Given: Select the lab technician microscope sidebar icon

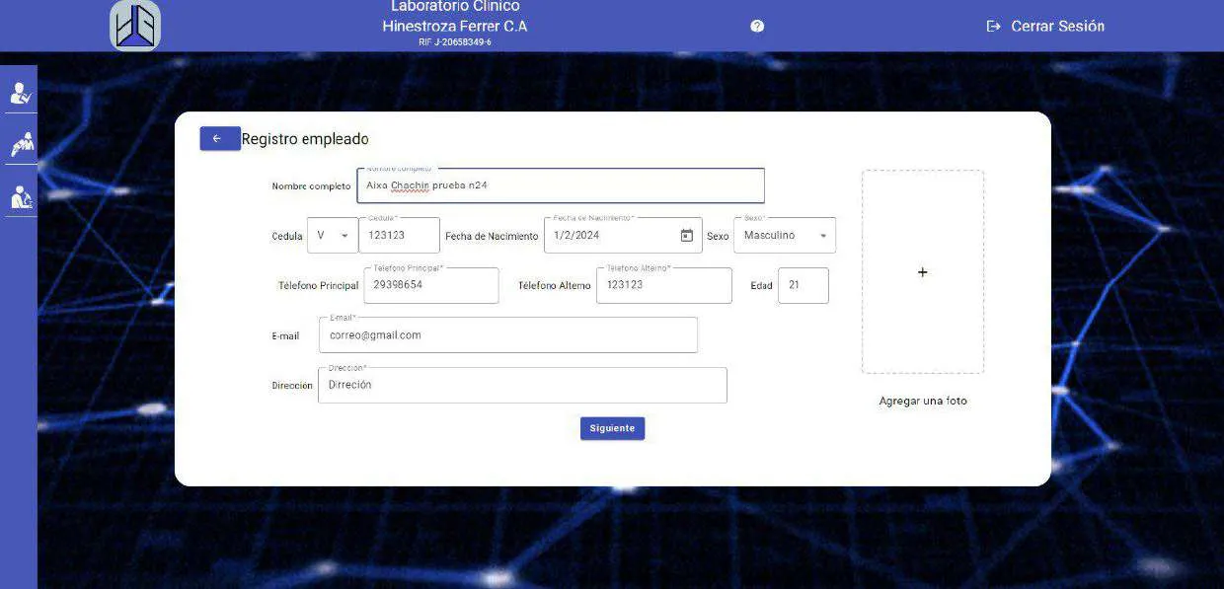Looking at the screenshot, I should 20,197.
